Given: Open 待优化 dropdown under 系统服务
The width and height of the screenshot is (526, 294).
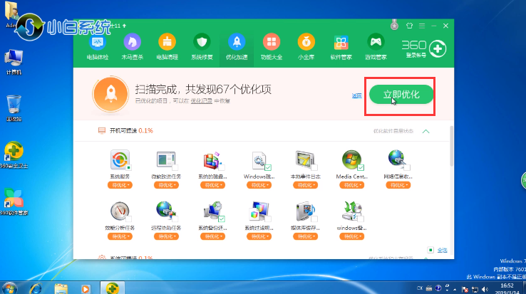Looking at the screenshot, I should pyautogui.click(x=120, y=185).
